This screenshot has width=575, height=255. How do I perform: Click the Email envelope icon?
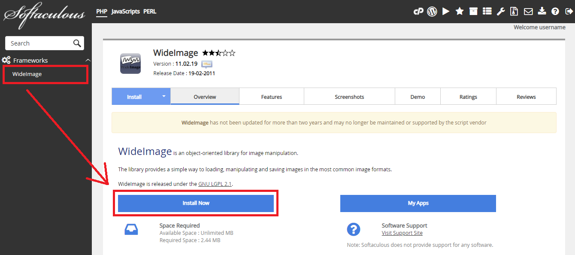click(x=528, y=11)
